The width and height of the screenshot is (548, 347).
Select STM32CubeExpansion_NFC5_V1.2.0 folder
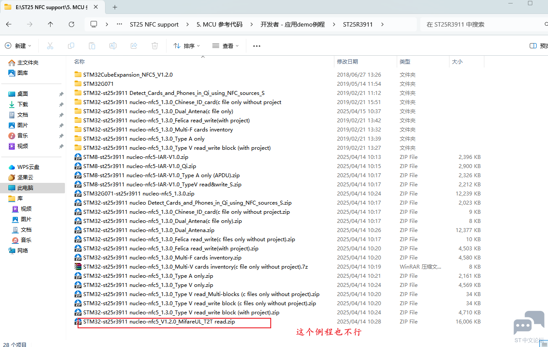pyautogui.click(x=128, y=74)
